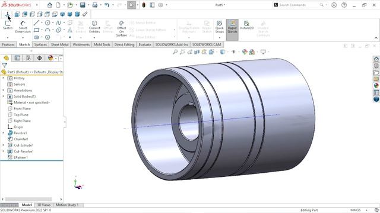The image size is (380, 213).
Task: Click Offset On Surface tool
Action: point(121,28)
